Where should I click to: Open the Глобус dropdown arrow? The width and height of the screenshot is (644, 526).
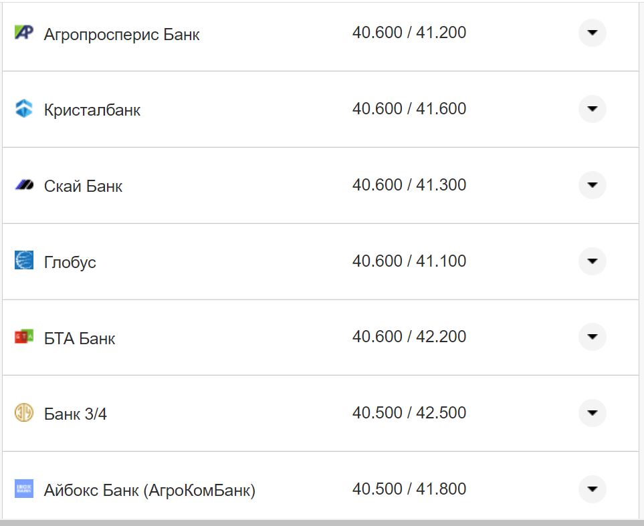click(592, 261)
